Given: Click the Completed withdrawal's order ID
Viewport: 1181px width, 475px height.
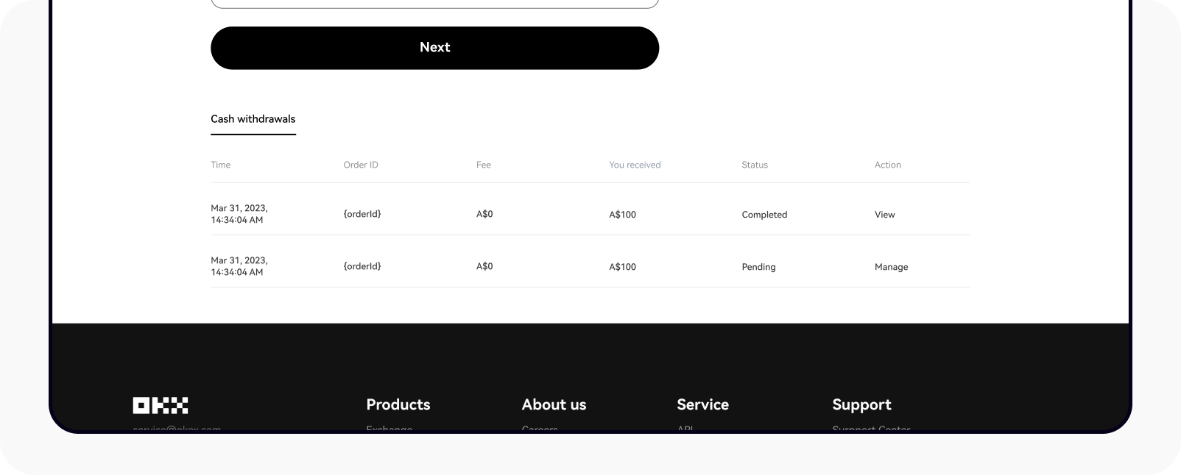Looking at the screenshot, I should pos(362,214).
